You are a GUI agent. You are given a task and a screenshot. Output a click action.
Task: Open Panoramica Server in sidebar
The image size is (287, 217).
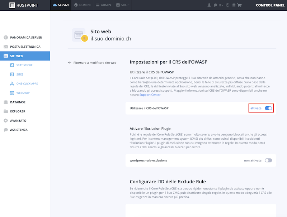pos(25,38)
